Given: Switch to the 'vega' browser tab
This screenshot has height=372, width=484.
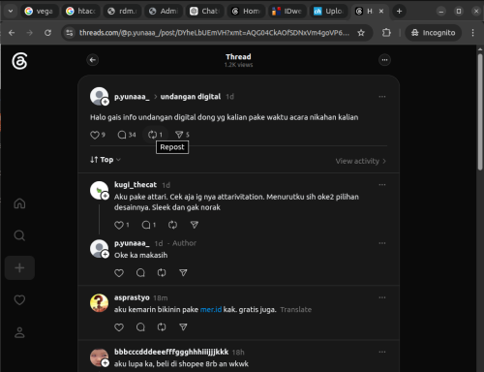Looking at the screenshot, I should (x=40, y=12).
